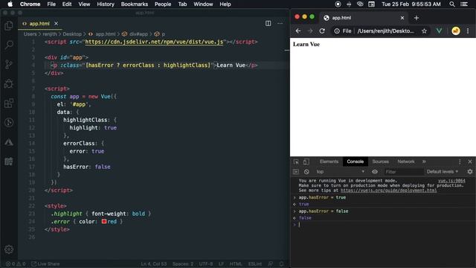Click the LF end-of-line status item
The height and width of the screenshot is (268, 476).
tap(222, 264)
